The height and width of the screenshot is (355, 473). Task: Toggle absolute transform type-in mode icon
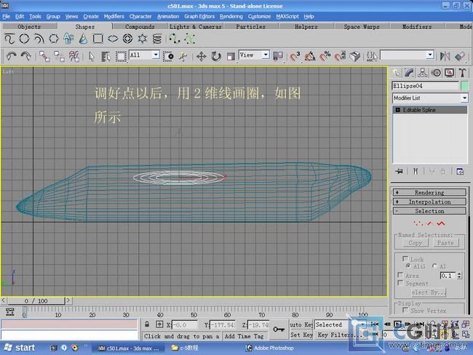tap(159, 324)
